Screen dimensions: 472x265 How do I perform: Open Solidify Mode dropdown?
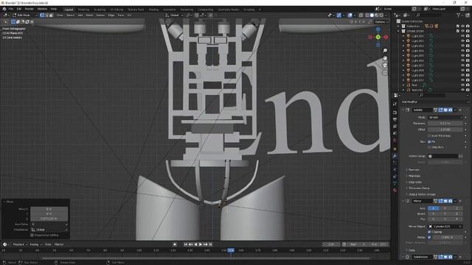(x=445, y=118)
